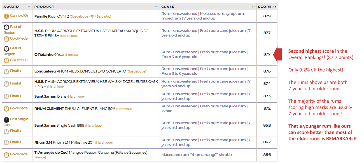The width and height of the screenshot is (364, 164).
Task: Click the class text in O Reizinho row
Action: click(x=204, y=54)
